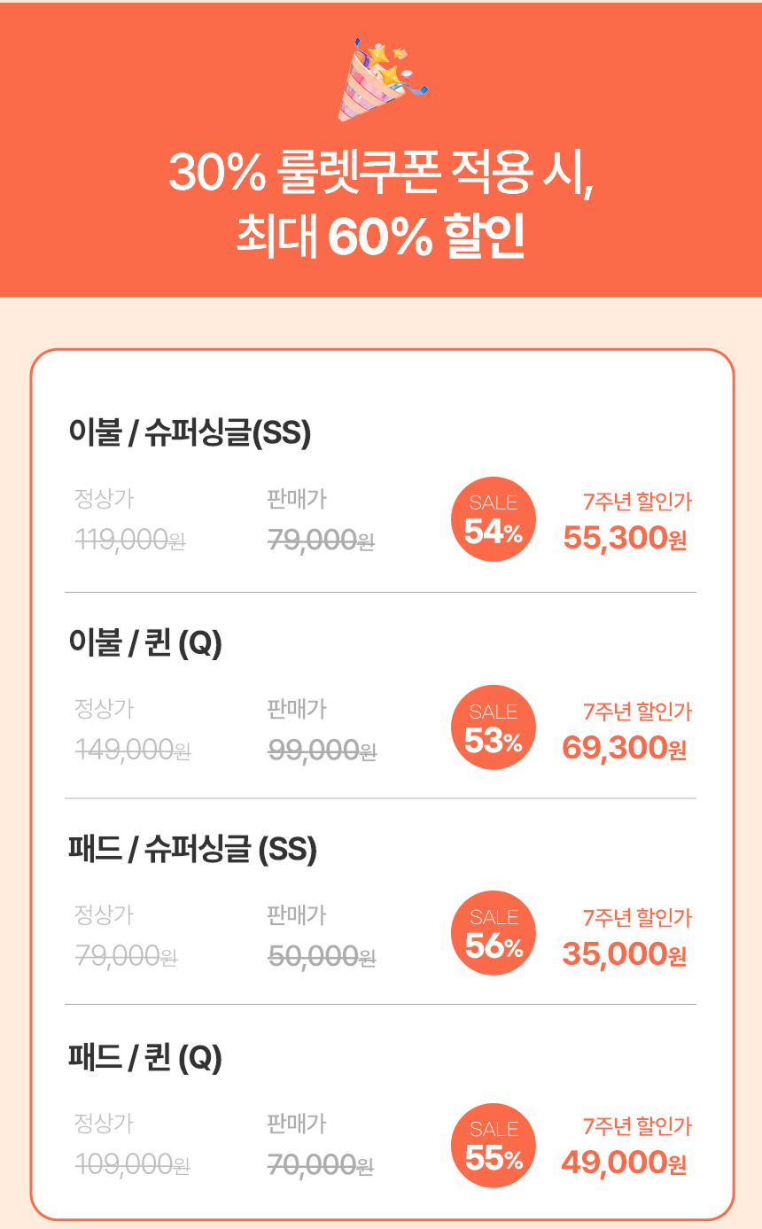The height and width of the screenshot is (1229, 762).
Task: Click the 69,300원 anniversary discount price
Action: click(624, 748)
